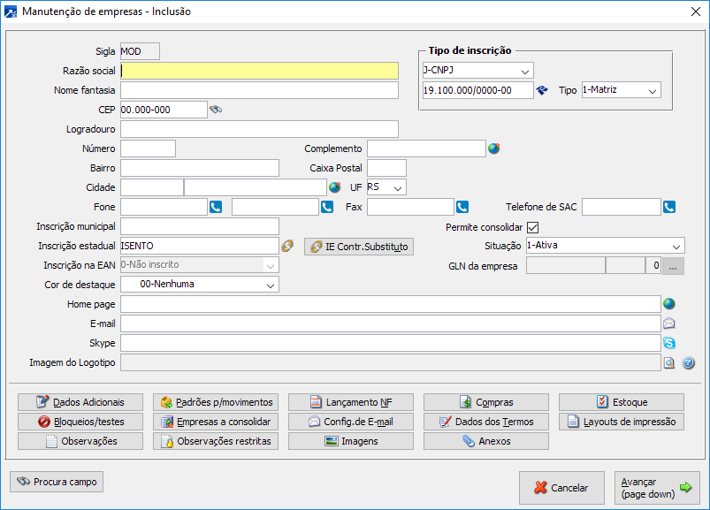Open the Tipo 1-Matriz dropdown
The width and height of the screenshot is (710, 510).
point(652,90)
